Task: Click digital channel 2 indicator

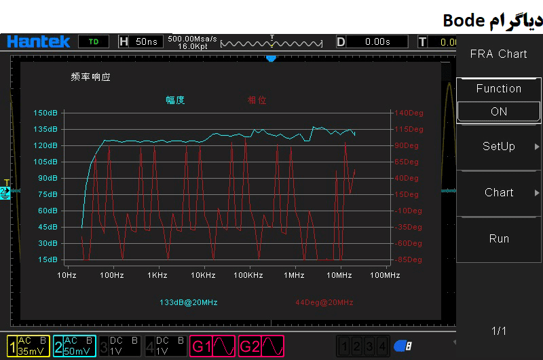Action: pyautogui.click(x=357, y=346)
